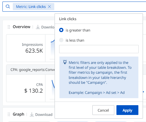This screenshot has height=122, width=146.
Task: Click the Download link in Graph section
Action: click(44, 115)
